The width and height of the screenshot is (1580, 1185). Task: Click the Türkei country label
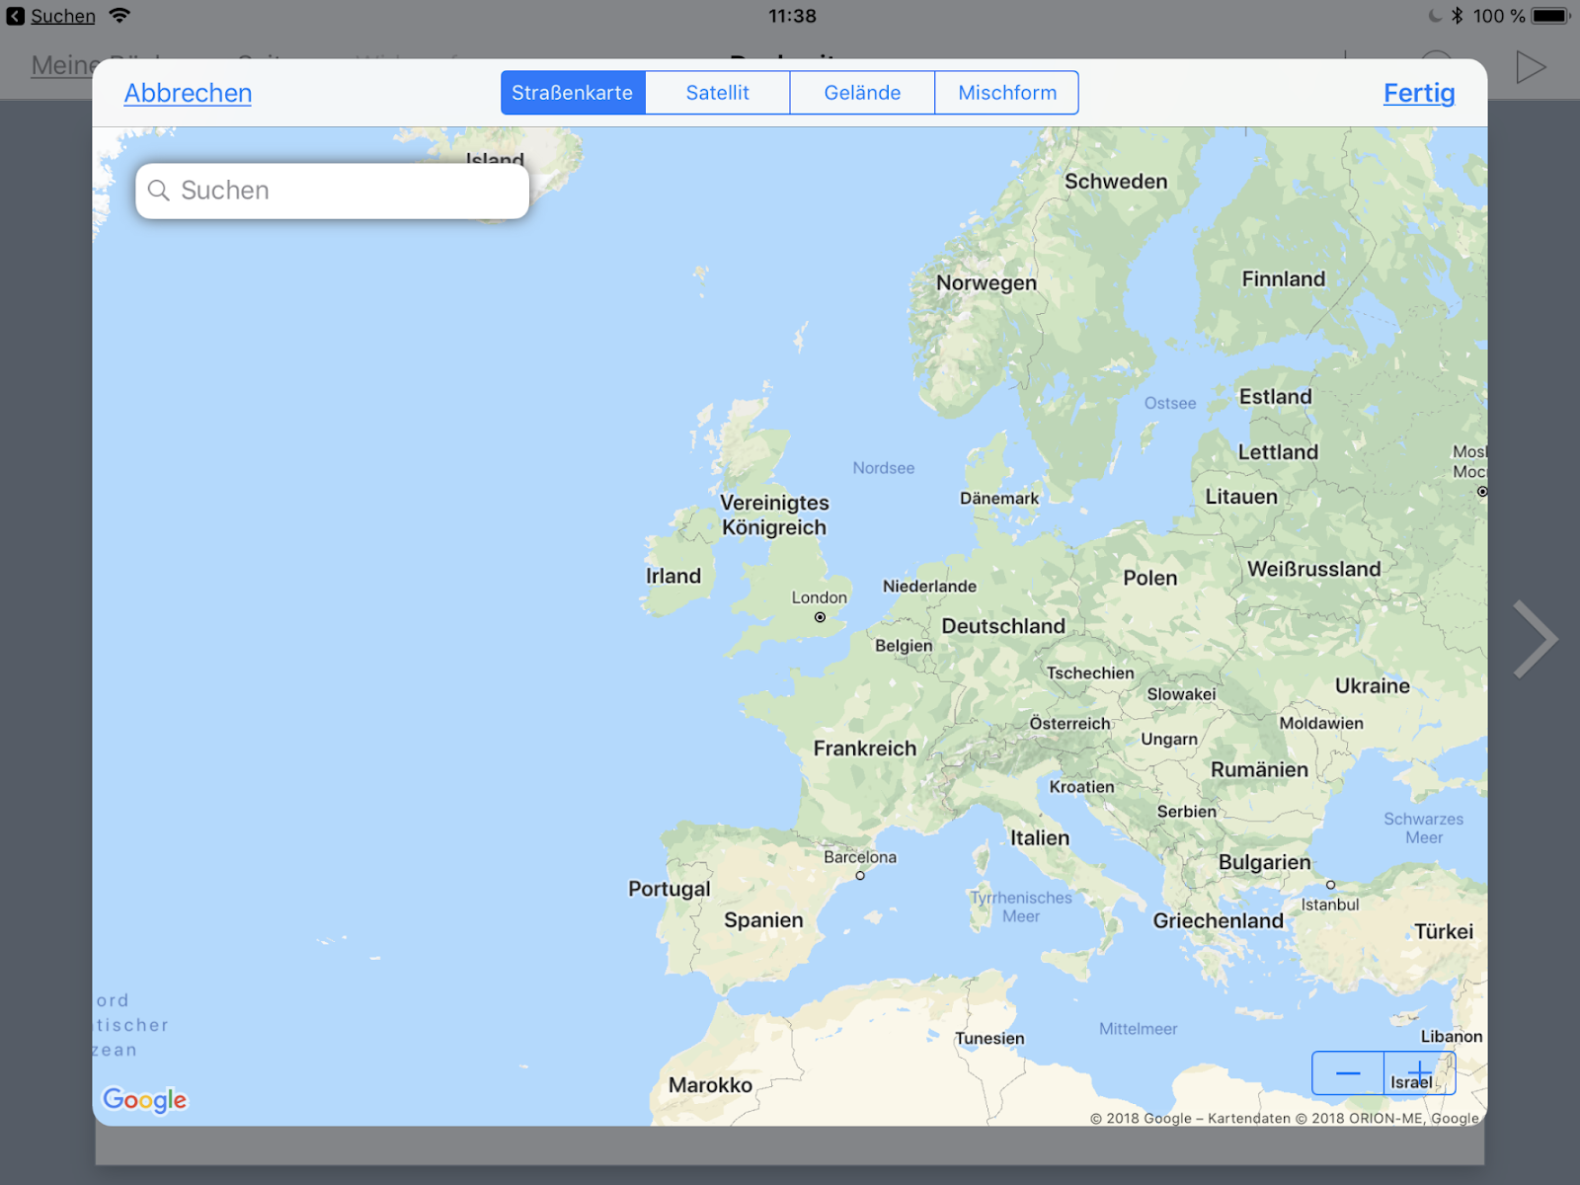point(1444,932)
